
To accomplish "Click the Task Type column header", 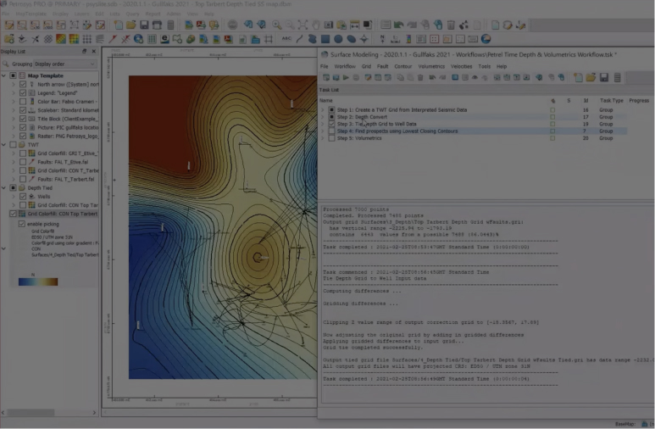I will [611, 100].
